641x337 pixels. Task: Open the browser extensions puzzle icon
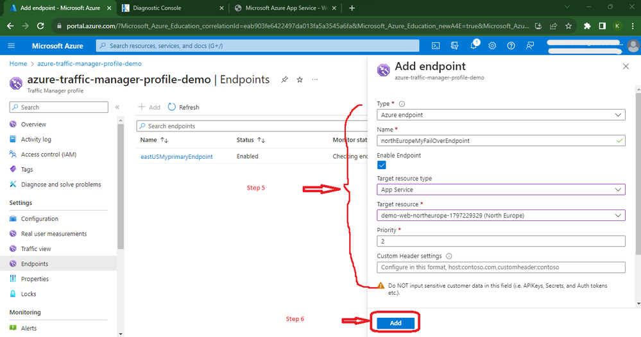click(x=587, y=26)
